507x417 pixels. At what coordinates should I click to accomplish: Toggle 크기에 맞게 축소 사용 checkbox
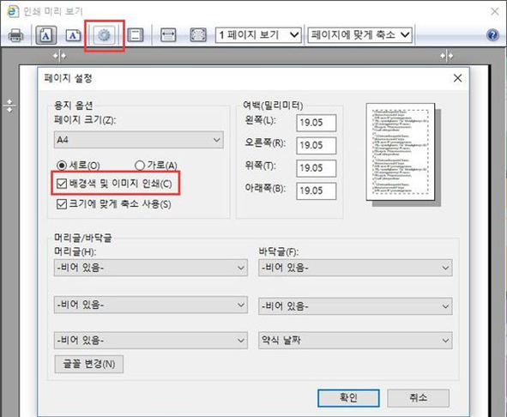(x=62, y=204)
